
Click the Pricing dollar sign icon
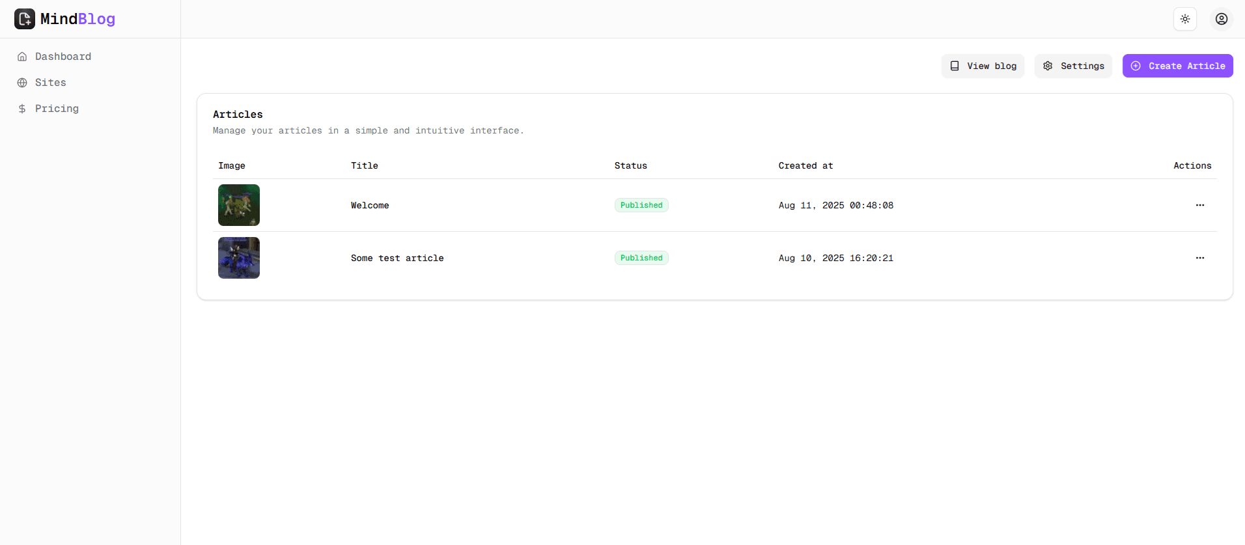[x=22, y=109]
